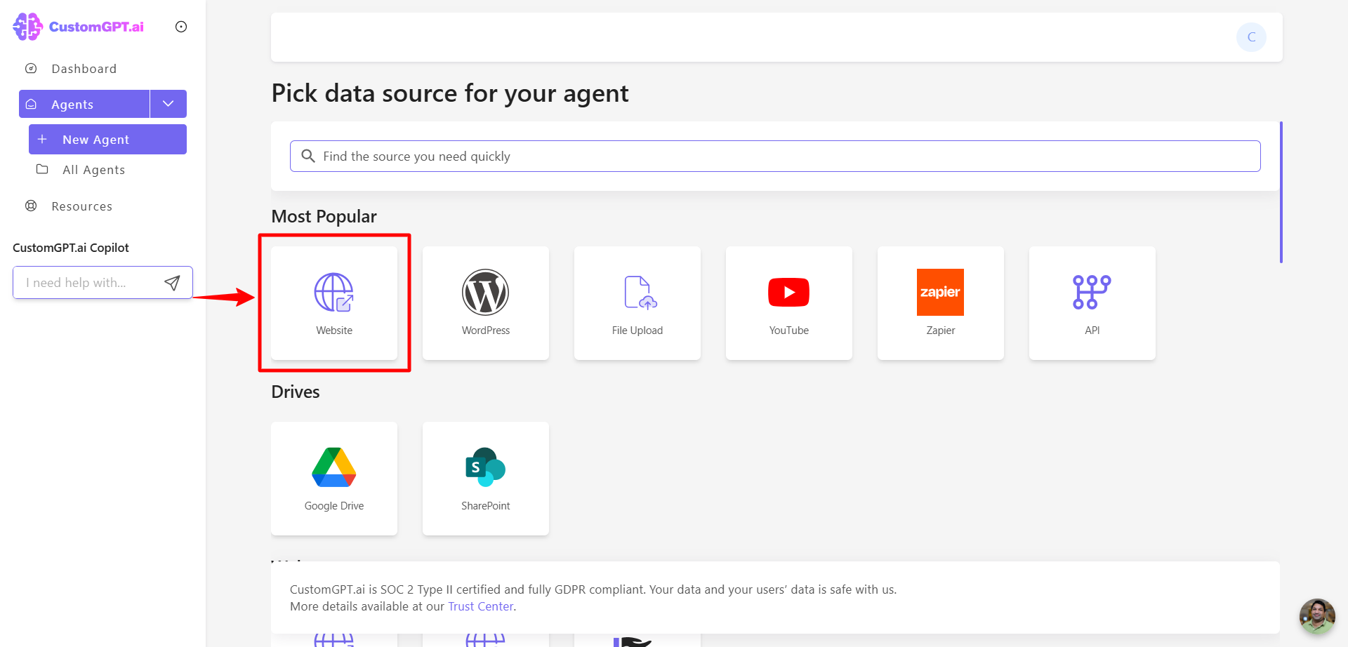
Task: Open the Trust Center link
Action: point(481,606)
